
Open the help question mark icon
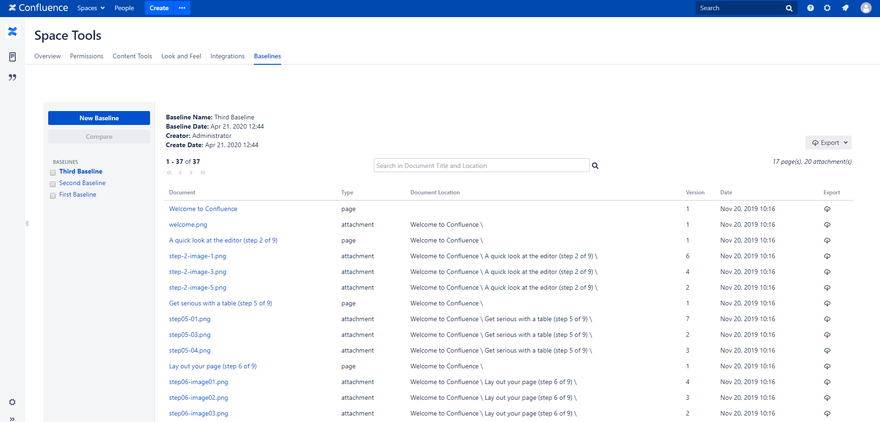(810, 8)
